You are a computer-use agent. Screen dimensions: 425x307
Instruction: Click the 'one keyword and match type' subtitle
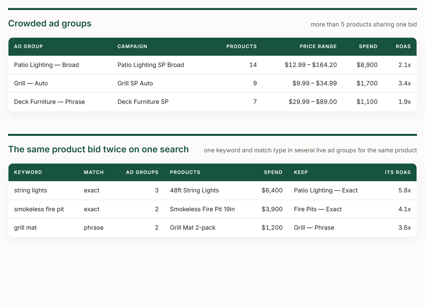tap(310, 150)
